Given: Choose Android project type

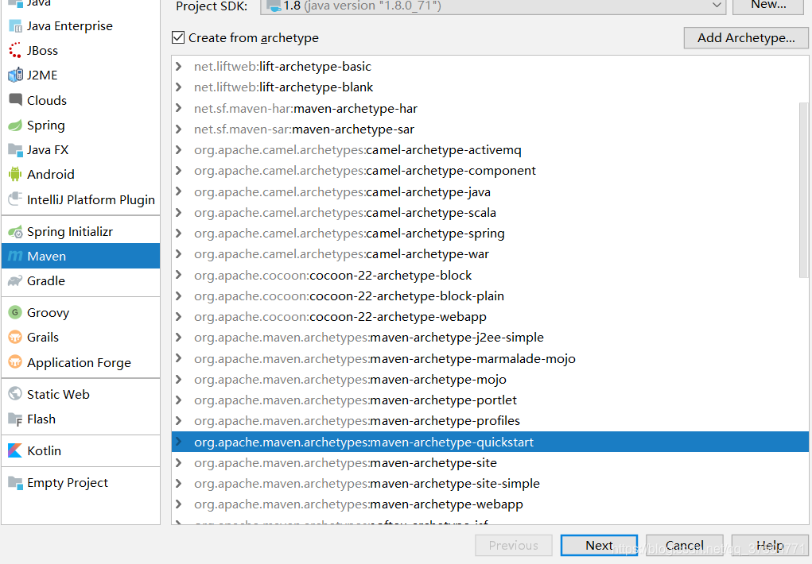Looking at the screenshot, I should [81, 175].
